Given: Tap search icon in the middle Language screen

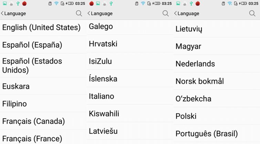Looking at the screenshot, I should point(166,13).
